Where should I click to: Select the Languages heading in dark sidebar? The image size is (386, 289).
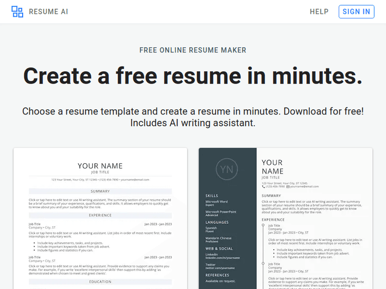[217, 222]
